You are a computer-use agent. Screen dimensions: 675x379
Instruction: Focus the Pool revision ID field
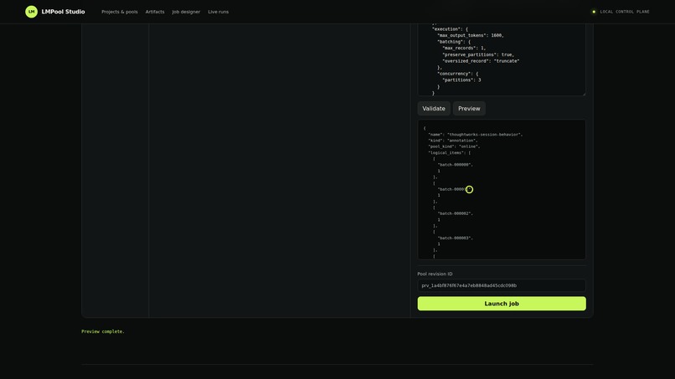click(x=502, y=285)
